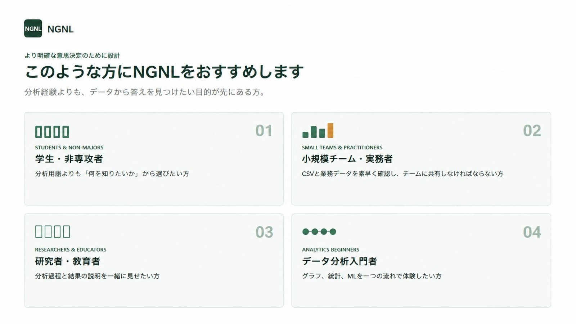Click the four connected dots icon in card 04
Screen dimensions: 576x324
pyautogui.click(x=319, y=231)
